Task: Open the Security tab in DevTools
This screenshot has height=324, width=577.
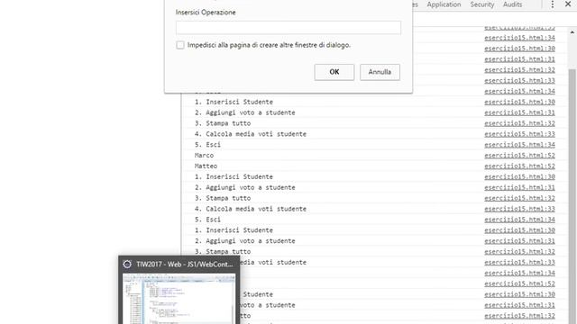Action: pos(481,4)
